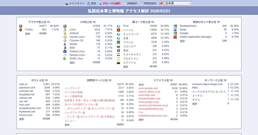Screen dimensions: 258x135
Task: Select the グローバル統計 navigation item
Action: coord(111,3)
